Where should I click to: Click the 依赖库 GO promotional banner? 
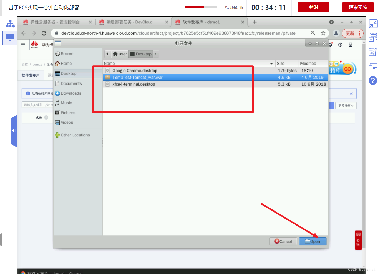(343, 68)
